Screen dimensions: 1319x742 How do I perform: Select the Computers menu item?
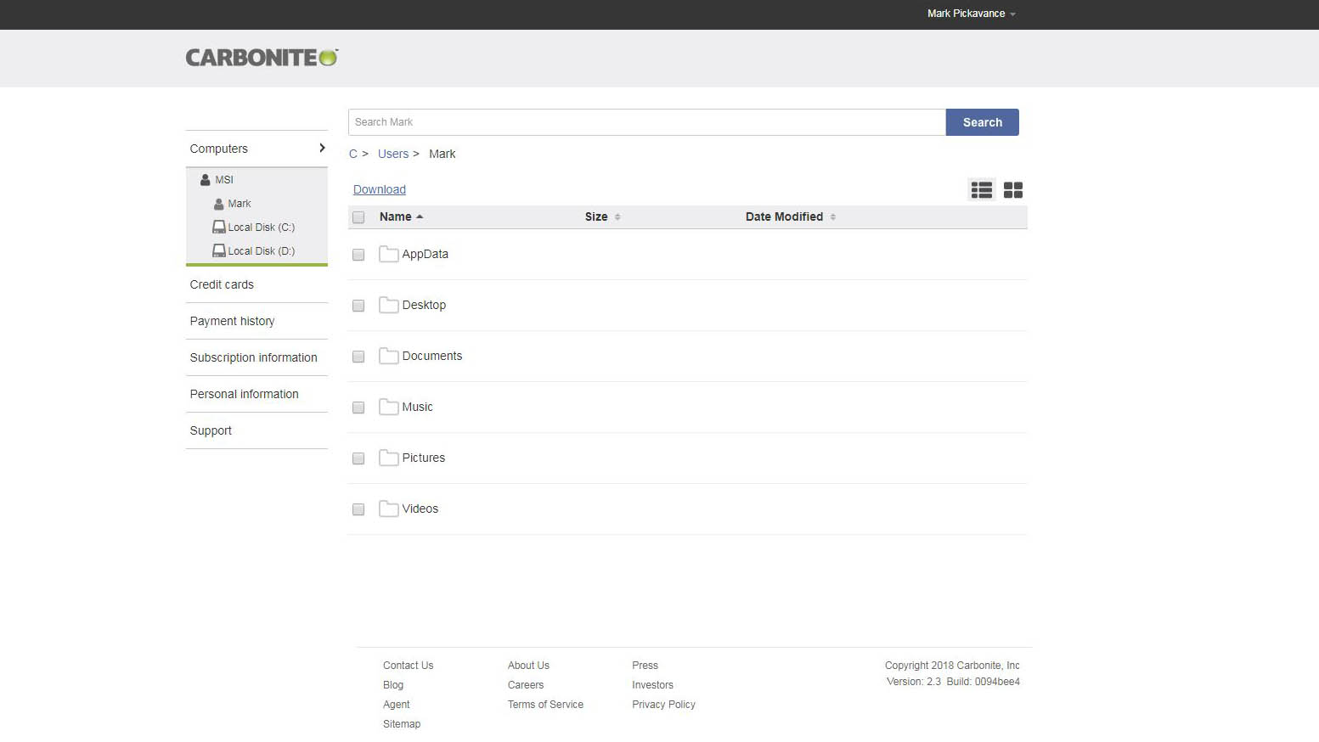[218, 149]
